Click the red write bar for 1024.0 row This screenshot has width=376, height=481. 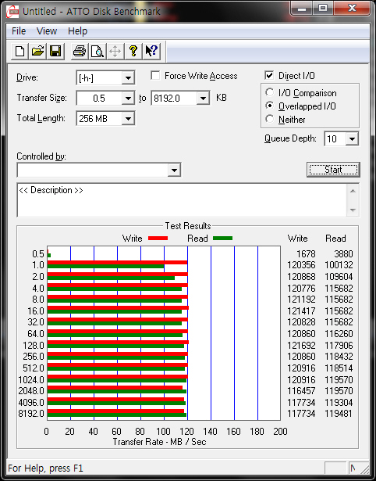(x=118, y=377)
